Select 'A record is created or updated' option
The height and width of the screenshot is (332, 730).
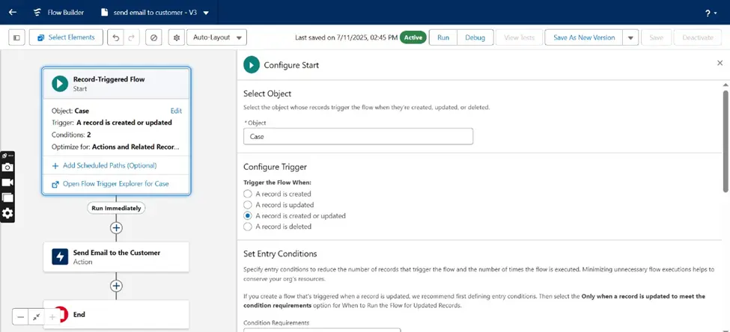point(248,216)
